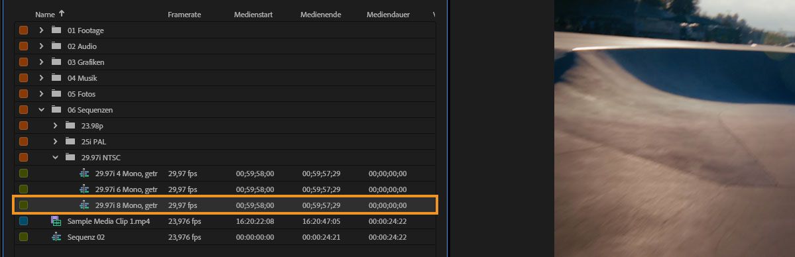
Task: Click sequence icon of 29.97i 8 Mono
Action: 84,205
